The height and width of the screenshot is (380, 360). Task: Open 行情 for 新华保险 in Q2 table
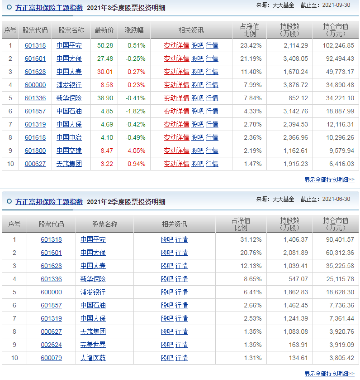coord(181,279)
